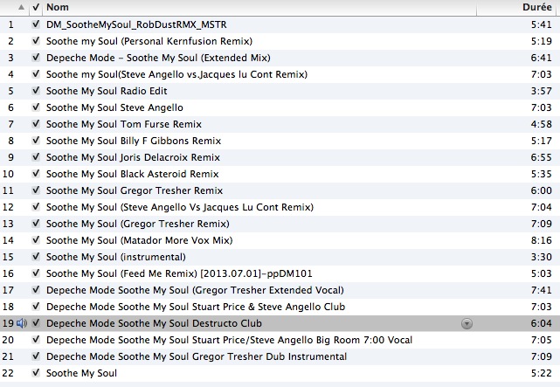Select Gregor Tresher Extended Vocal track
Viewport: 560px width, 387px height.
[x=195, y=290]
